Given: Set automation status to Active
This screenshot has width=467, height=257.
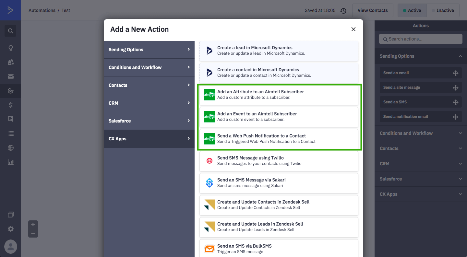Looking at the screenshot, I should 412,10.
